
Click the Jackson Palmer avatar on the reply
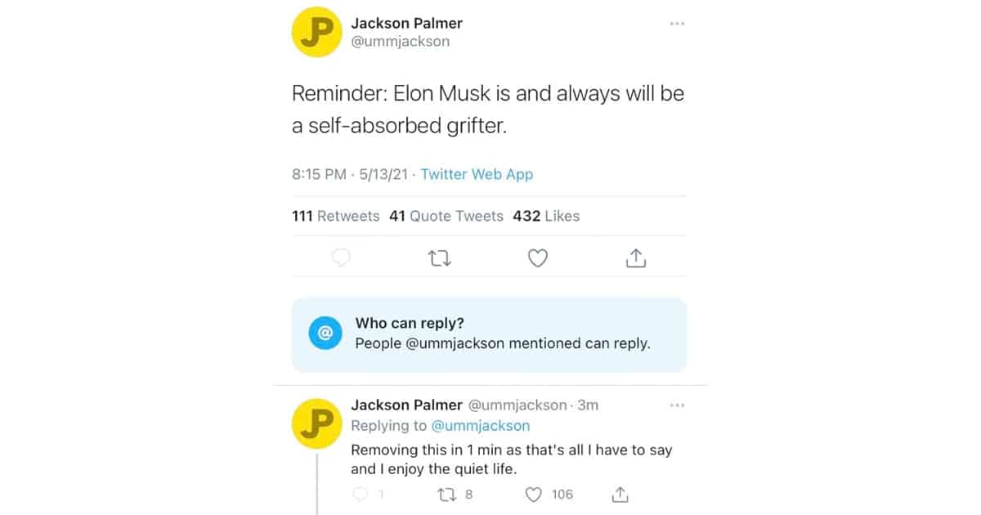point(316,423)
